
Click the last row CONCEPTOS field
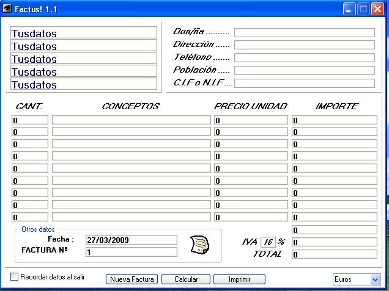(132, 217)
